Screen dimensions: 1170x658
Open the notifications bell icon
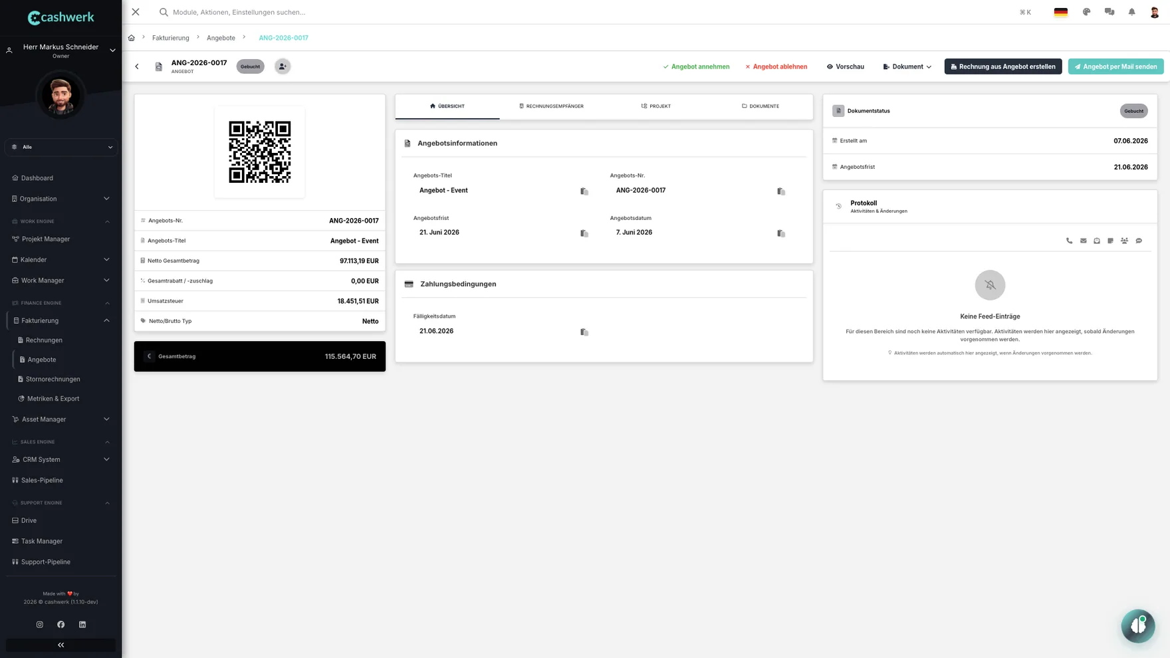(x=1131, y=12)
